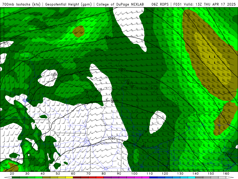Click the 3000 contour label between 2970 and 3030
This screenshot has width=238, height=179.
122,70
